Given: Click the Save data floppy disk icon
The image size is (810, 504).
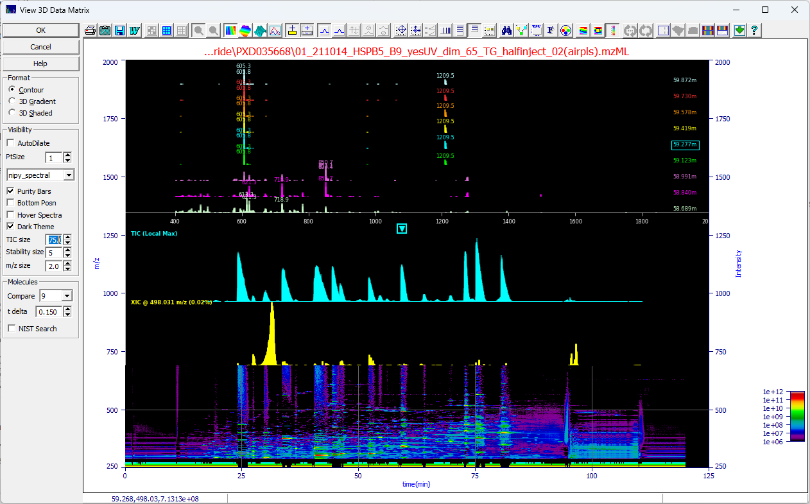Looking at the screenshot, I should coord(119,30).
